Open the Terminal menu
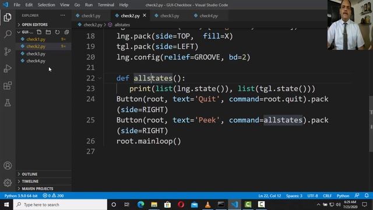This screenshot has height=210, width=373. [106, 5]
